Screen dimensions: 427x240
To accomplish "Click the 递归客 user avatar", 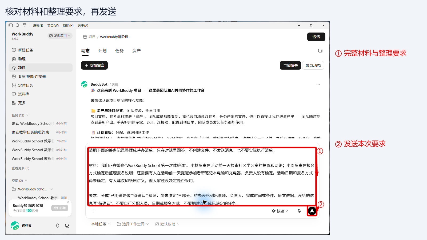I will tap(15, 226).
